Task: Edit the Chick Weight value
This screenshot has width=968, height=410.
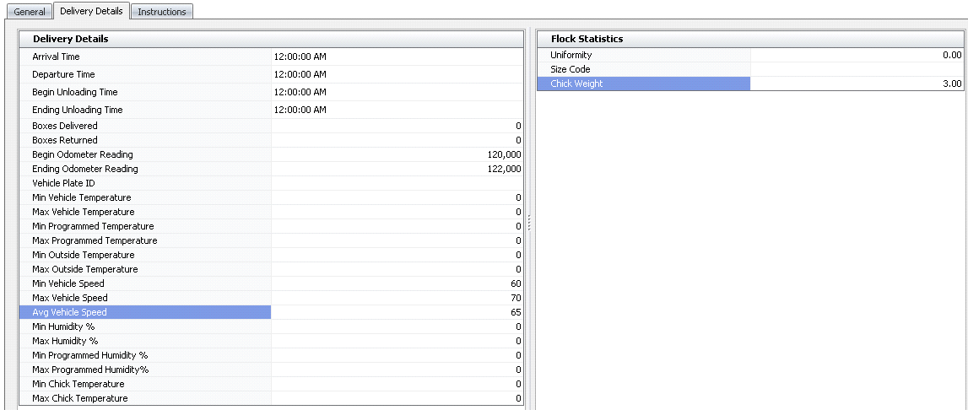Action: click(x=856, y=84)
